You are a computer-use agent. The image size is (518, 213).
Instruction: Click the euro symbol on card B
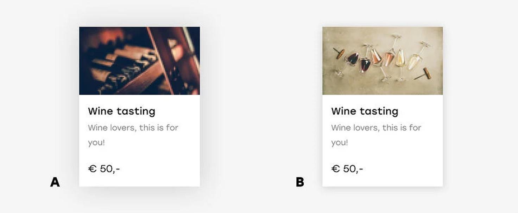pyautogui.click(x=336, y=169)
